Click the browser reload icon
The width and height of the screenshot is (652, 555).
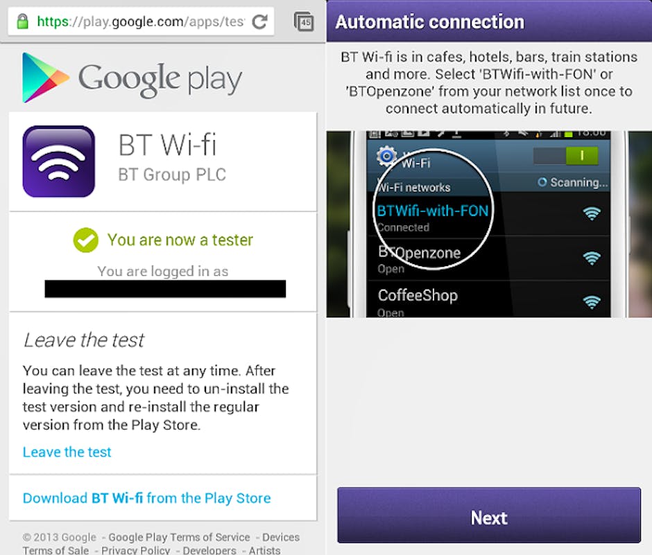(260, 21)
